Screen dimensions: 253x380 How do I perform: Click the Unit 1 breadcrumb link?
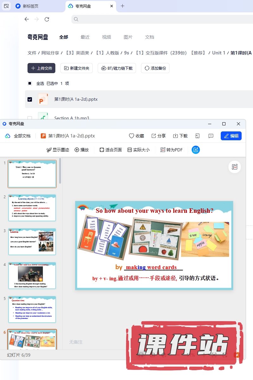[219, 53]
